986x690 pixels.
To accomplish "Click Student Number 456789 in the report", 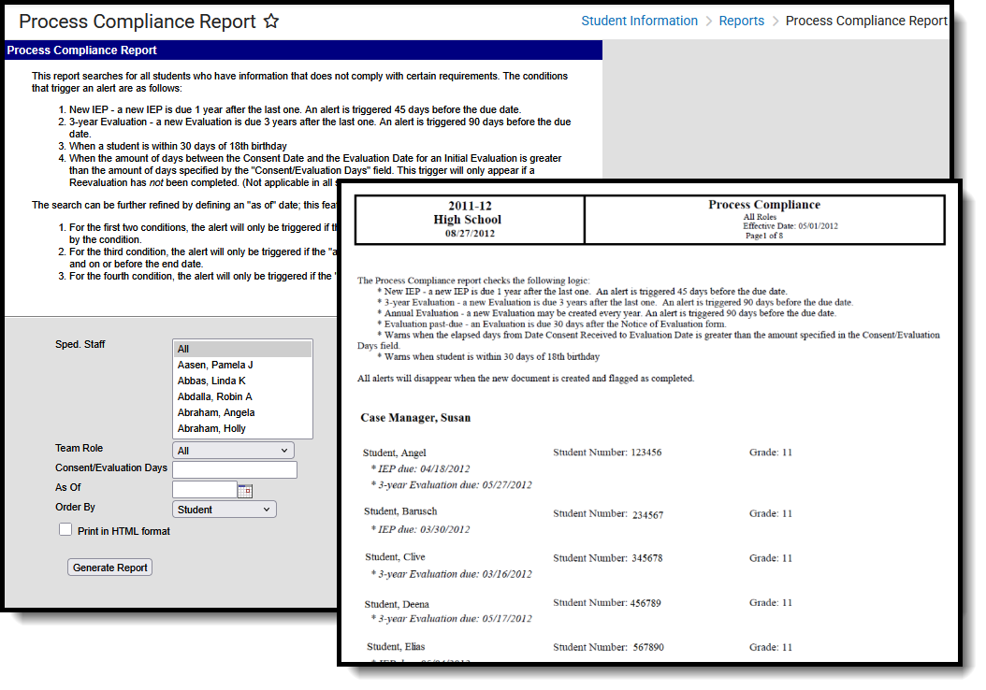I will tap(607, 603).
